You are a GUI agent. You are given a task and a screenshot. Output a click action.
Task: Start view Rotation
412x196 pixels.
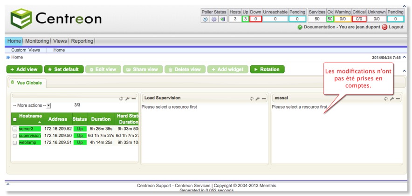tap(267, 69)
